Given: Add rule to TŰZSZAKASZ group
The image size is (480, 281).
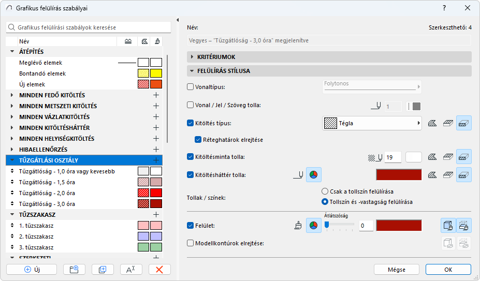Looking at the screenshot, I should 156,215.
